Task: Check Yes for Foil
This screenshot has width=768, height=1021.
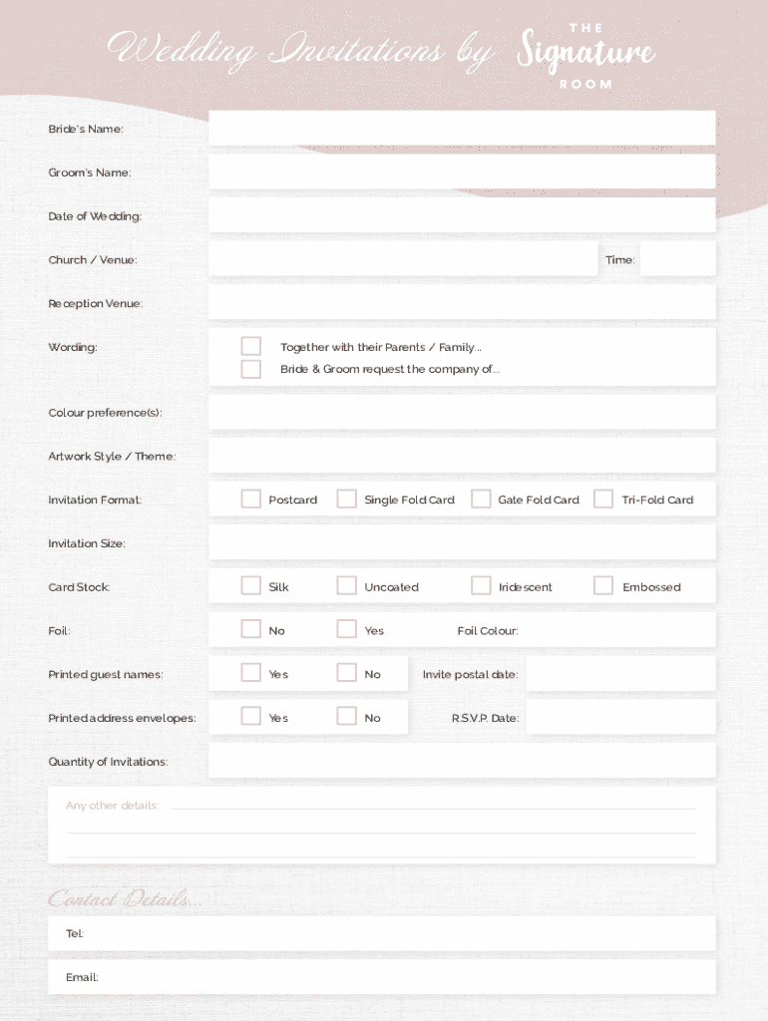Action: [346, 629]
